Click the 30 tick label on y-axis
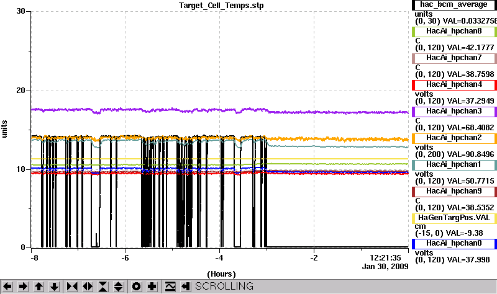This screenshot has height=294, width=497. click(x=21, y=11)
